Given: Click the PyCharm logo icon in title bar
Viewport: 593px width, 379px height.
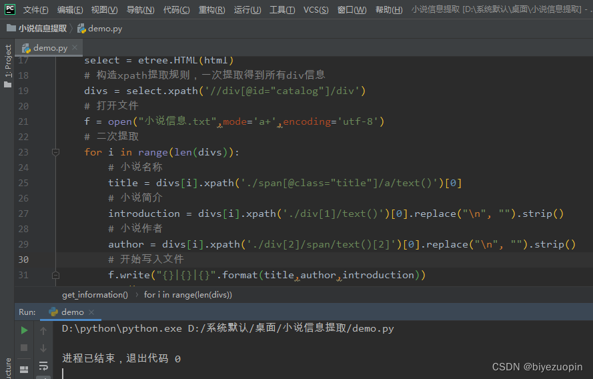Looking at the screenshot, I should click(x=10, y=9).
